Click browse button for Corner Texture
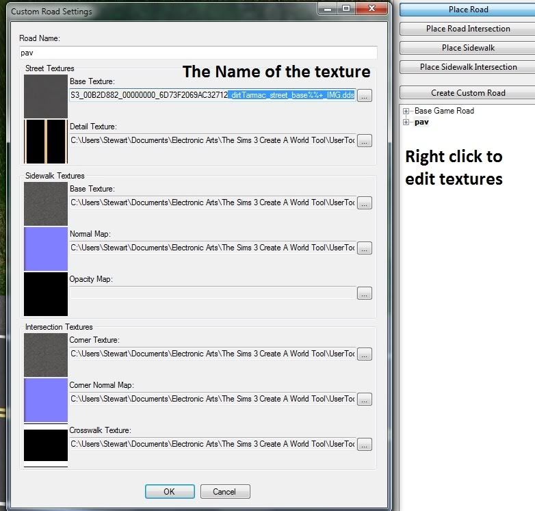Screen dimensions: 535x511 point(365,354)
